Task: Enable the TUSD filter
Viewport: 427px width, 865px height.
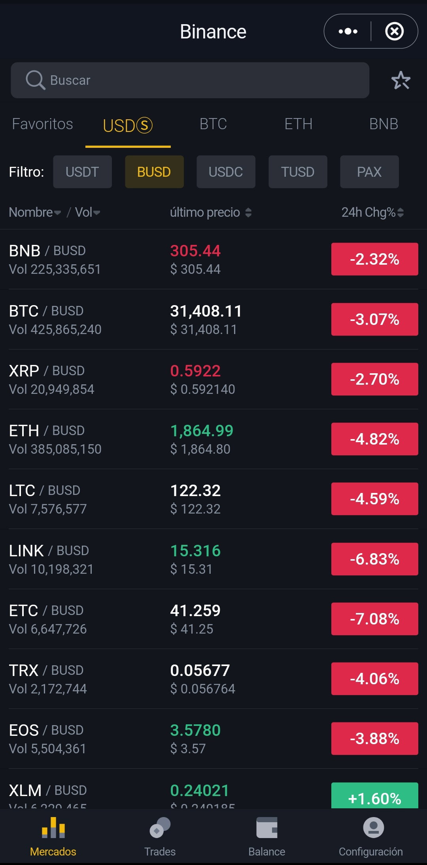Action: pos(298,172)
